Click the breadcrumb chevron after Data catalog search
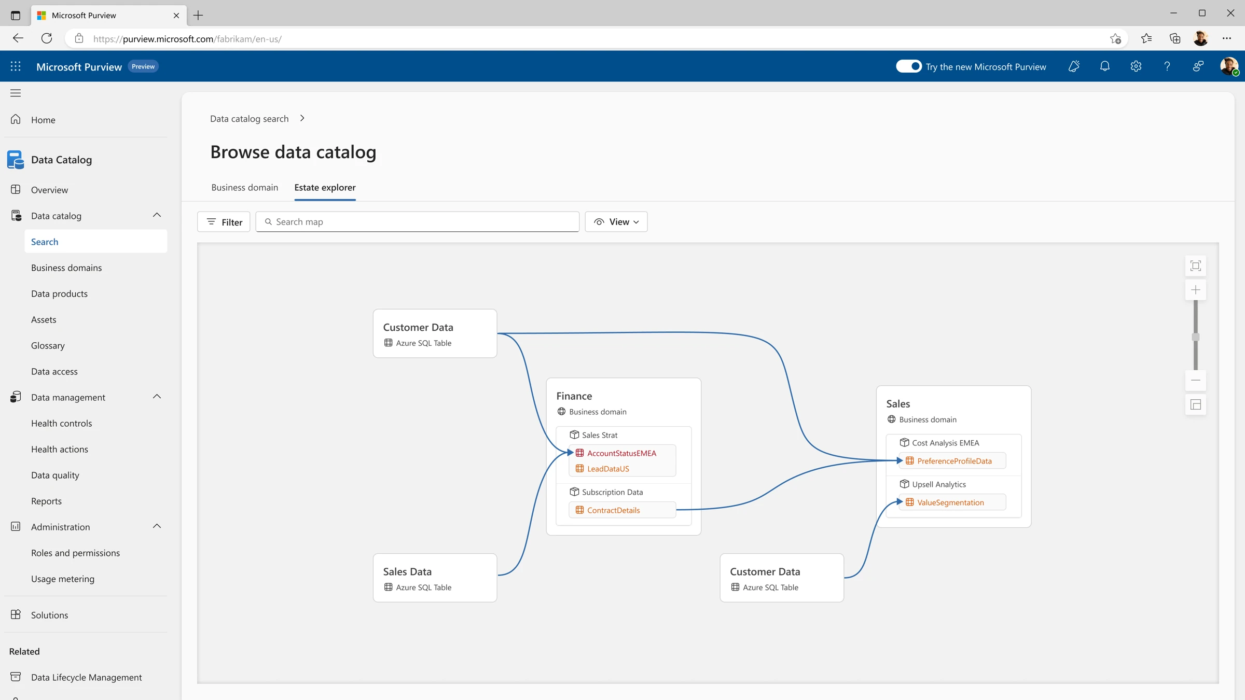1245x700 pixels. (302, 118)
